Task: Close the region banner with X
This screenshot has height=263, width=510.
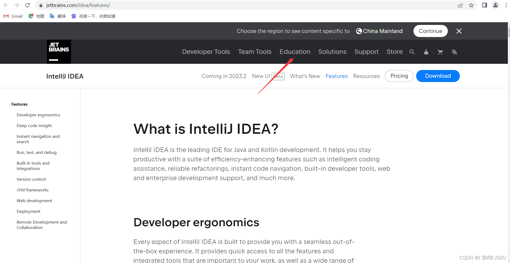Action: pyautogui.click(x=459, y=31)
